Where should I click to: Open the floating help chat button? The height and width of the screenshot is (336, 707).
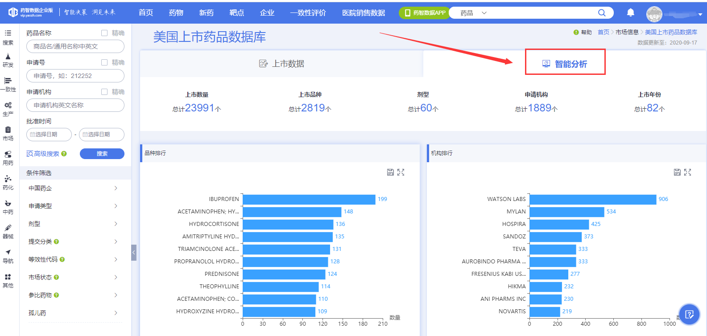(690, 315)
